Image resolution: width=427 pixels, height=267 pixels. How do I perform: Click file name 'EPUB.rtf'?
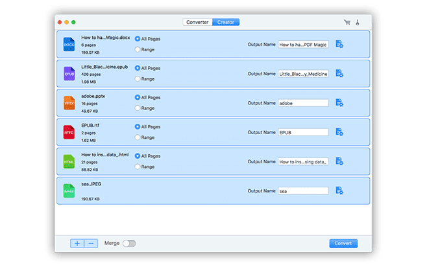coord(90,125)
